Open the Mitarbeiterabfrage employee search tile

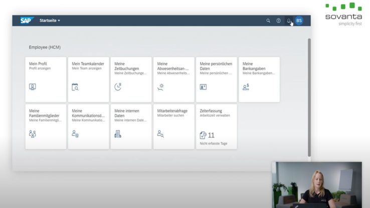pos(173,126)
